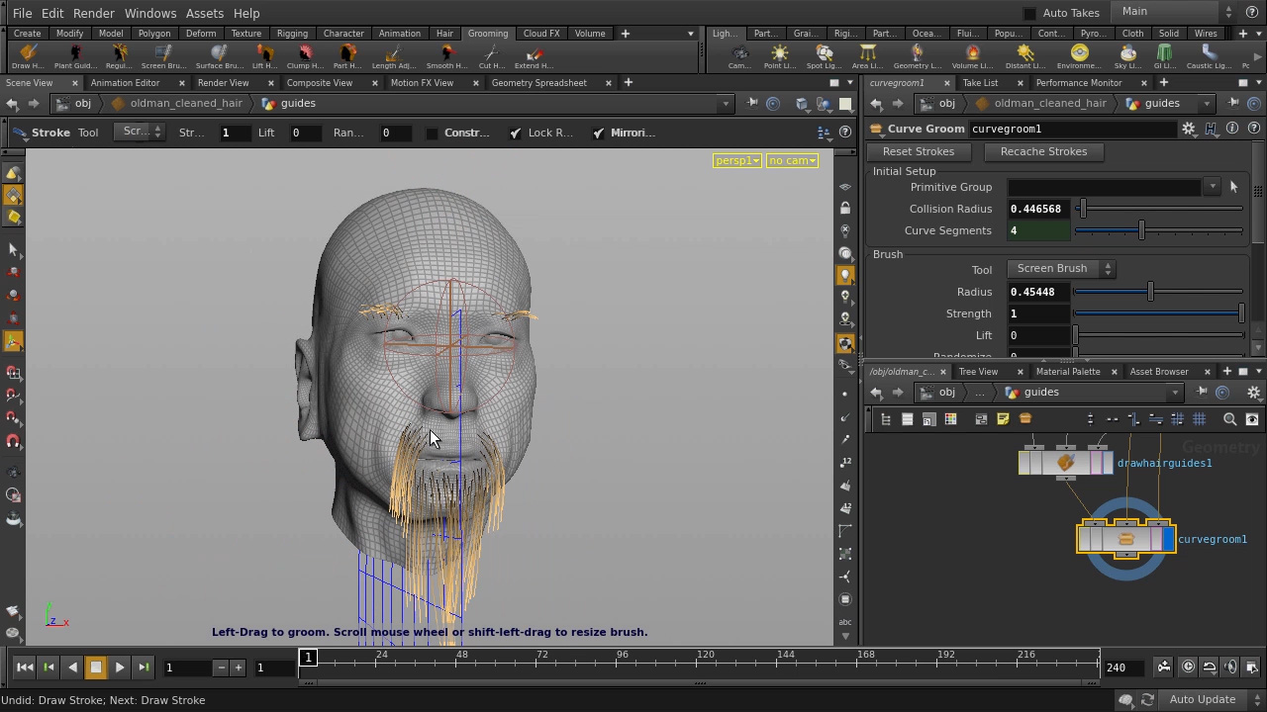The width and height of the screenshot is (1267, 712).
Task: Click the Reset Strokes button
Action: click(919, 151)
